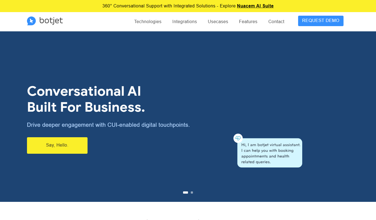Click the Conversational AI Built For Business heading
The height and width of the screenshot is (220, 376).
click(86, 99)
